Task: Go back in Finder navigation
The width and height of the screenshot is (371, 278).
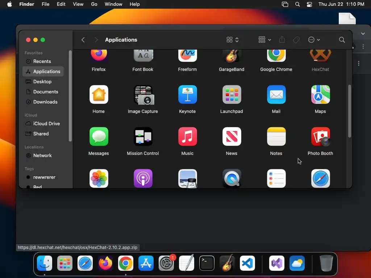Action: click(x=83, y=40)
